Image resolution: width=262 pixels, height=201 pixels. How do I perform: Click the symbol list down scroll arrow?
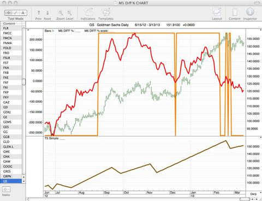23,181
